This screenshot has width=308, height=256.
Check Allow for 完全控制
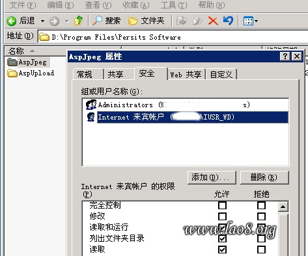[222, 205]
